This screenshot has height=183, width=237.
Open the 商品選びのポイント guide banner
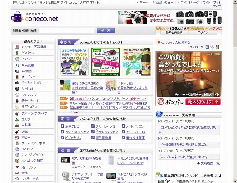click(x=74, y=62)
